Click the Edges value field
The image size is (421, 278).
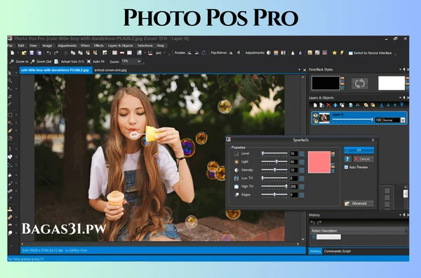click(294, 195)
